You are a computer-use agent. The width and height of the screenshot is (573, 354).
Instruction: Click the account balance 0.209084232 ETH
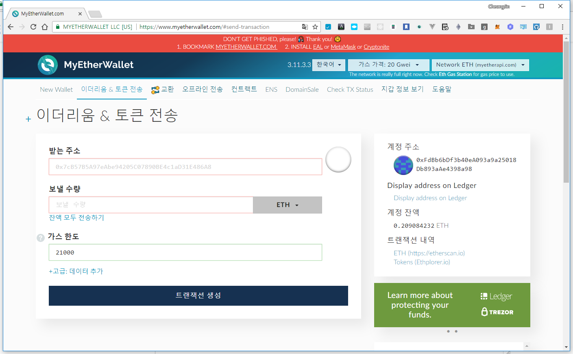pos(421,226)
